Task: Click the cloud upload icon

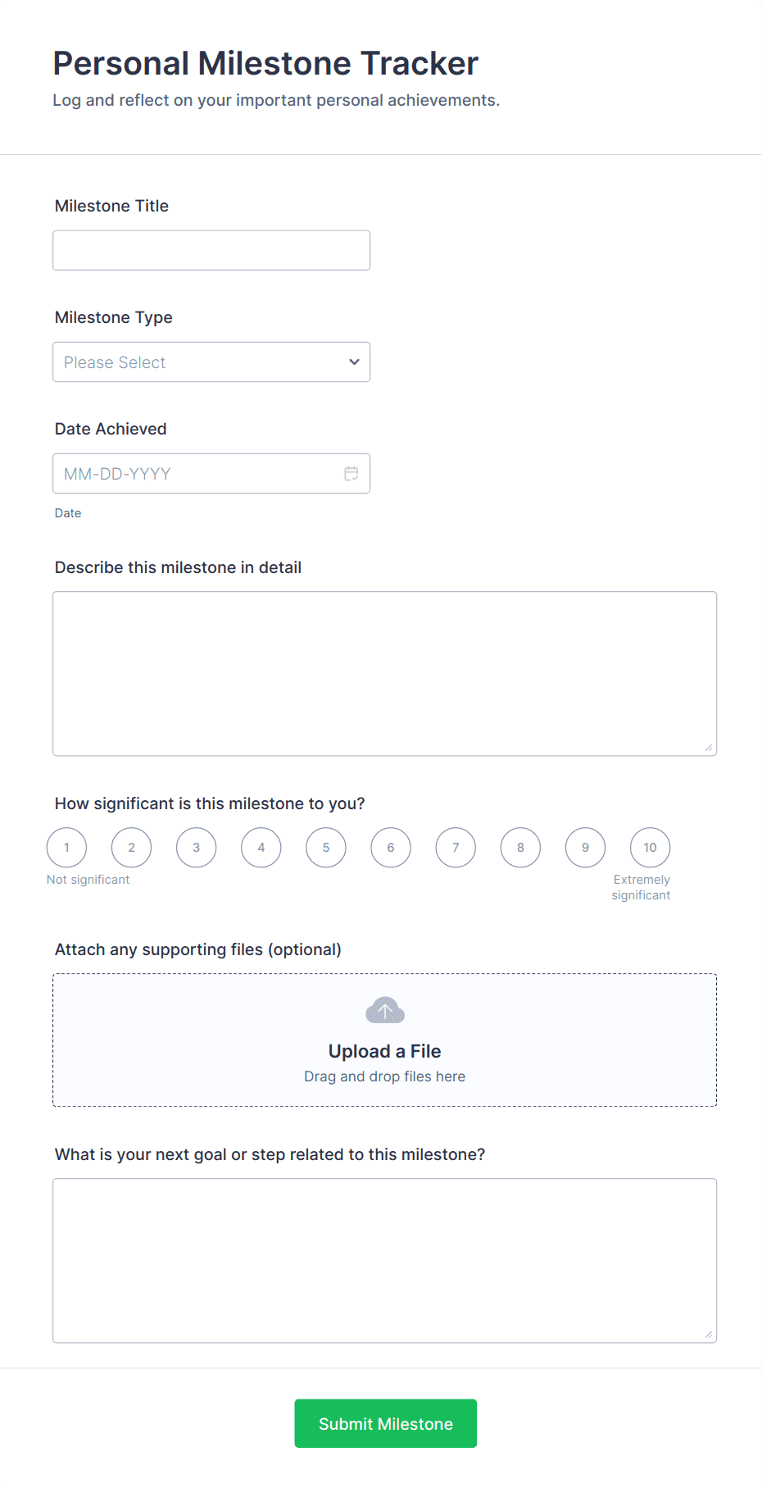Action: point(384,1010)
